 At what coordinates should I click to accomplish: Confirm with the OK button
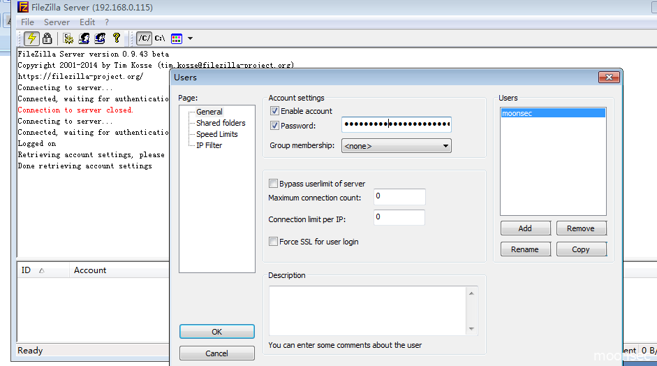(216, 332)
